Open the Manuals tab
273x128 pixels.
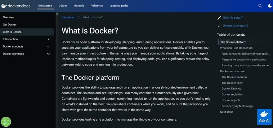(79, 6)
